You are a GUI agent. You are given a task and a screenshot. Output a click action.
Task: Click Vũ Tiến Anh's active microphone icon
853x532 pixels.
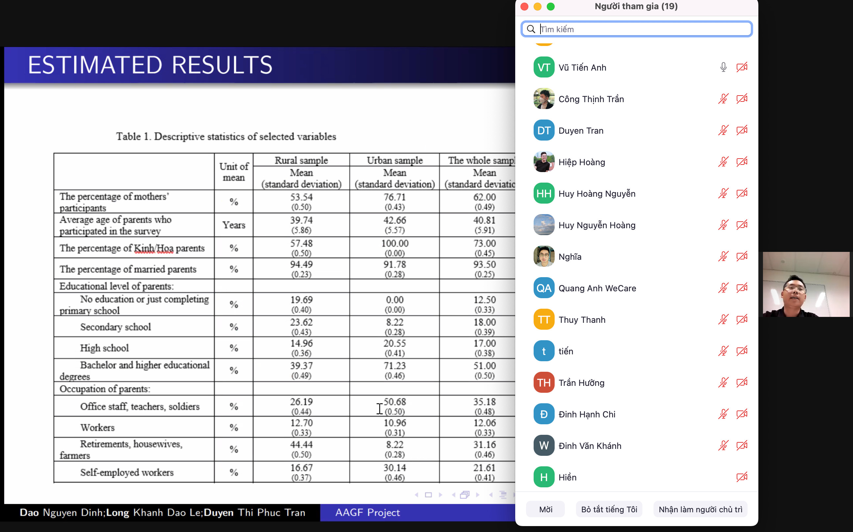coord(723,67)
